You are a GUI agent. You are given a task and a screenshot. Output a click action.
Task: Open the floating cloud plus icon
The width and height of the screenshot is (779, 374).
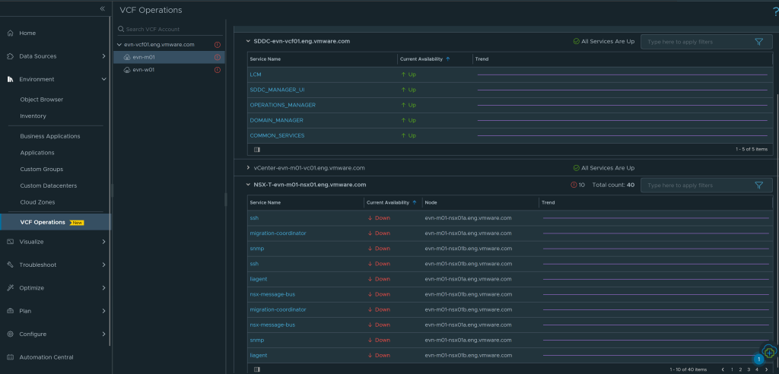click(770, 352)
